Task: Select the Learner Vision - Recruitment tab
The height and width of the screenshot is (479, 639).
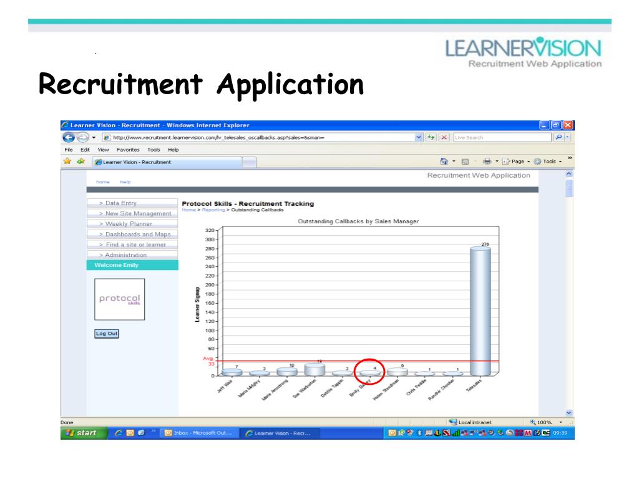Action: 167,162
